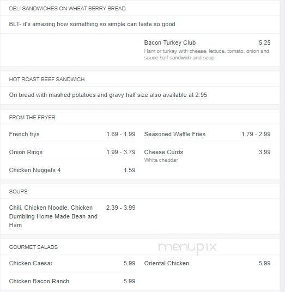Click the White cheddar description text
285x292 pixels.
pos(161,160)
